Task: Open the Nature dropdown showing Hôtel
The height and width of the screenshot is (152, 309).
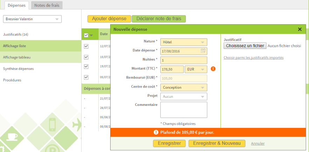Action: tap(184, 42)
